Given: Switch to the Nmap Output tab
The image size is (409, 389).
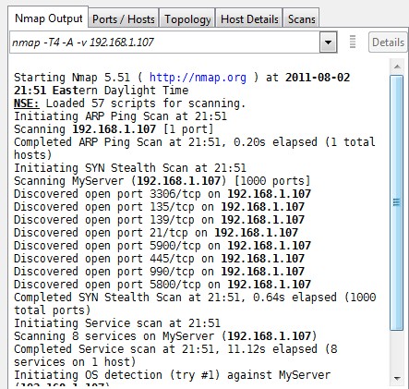Looking at the screenshot, I should coord(48,18).
